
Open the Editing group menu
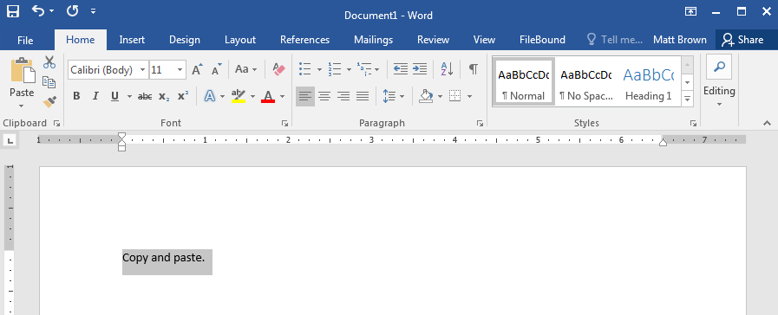click(719, 81)
